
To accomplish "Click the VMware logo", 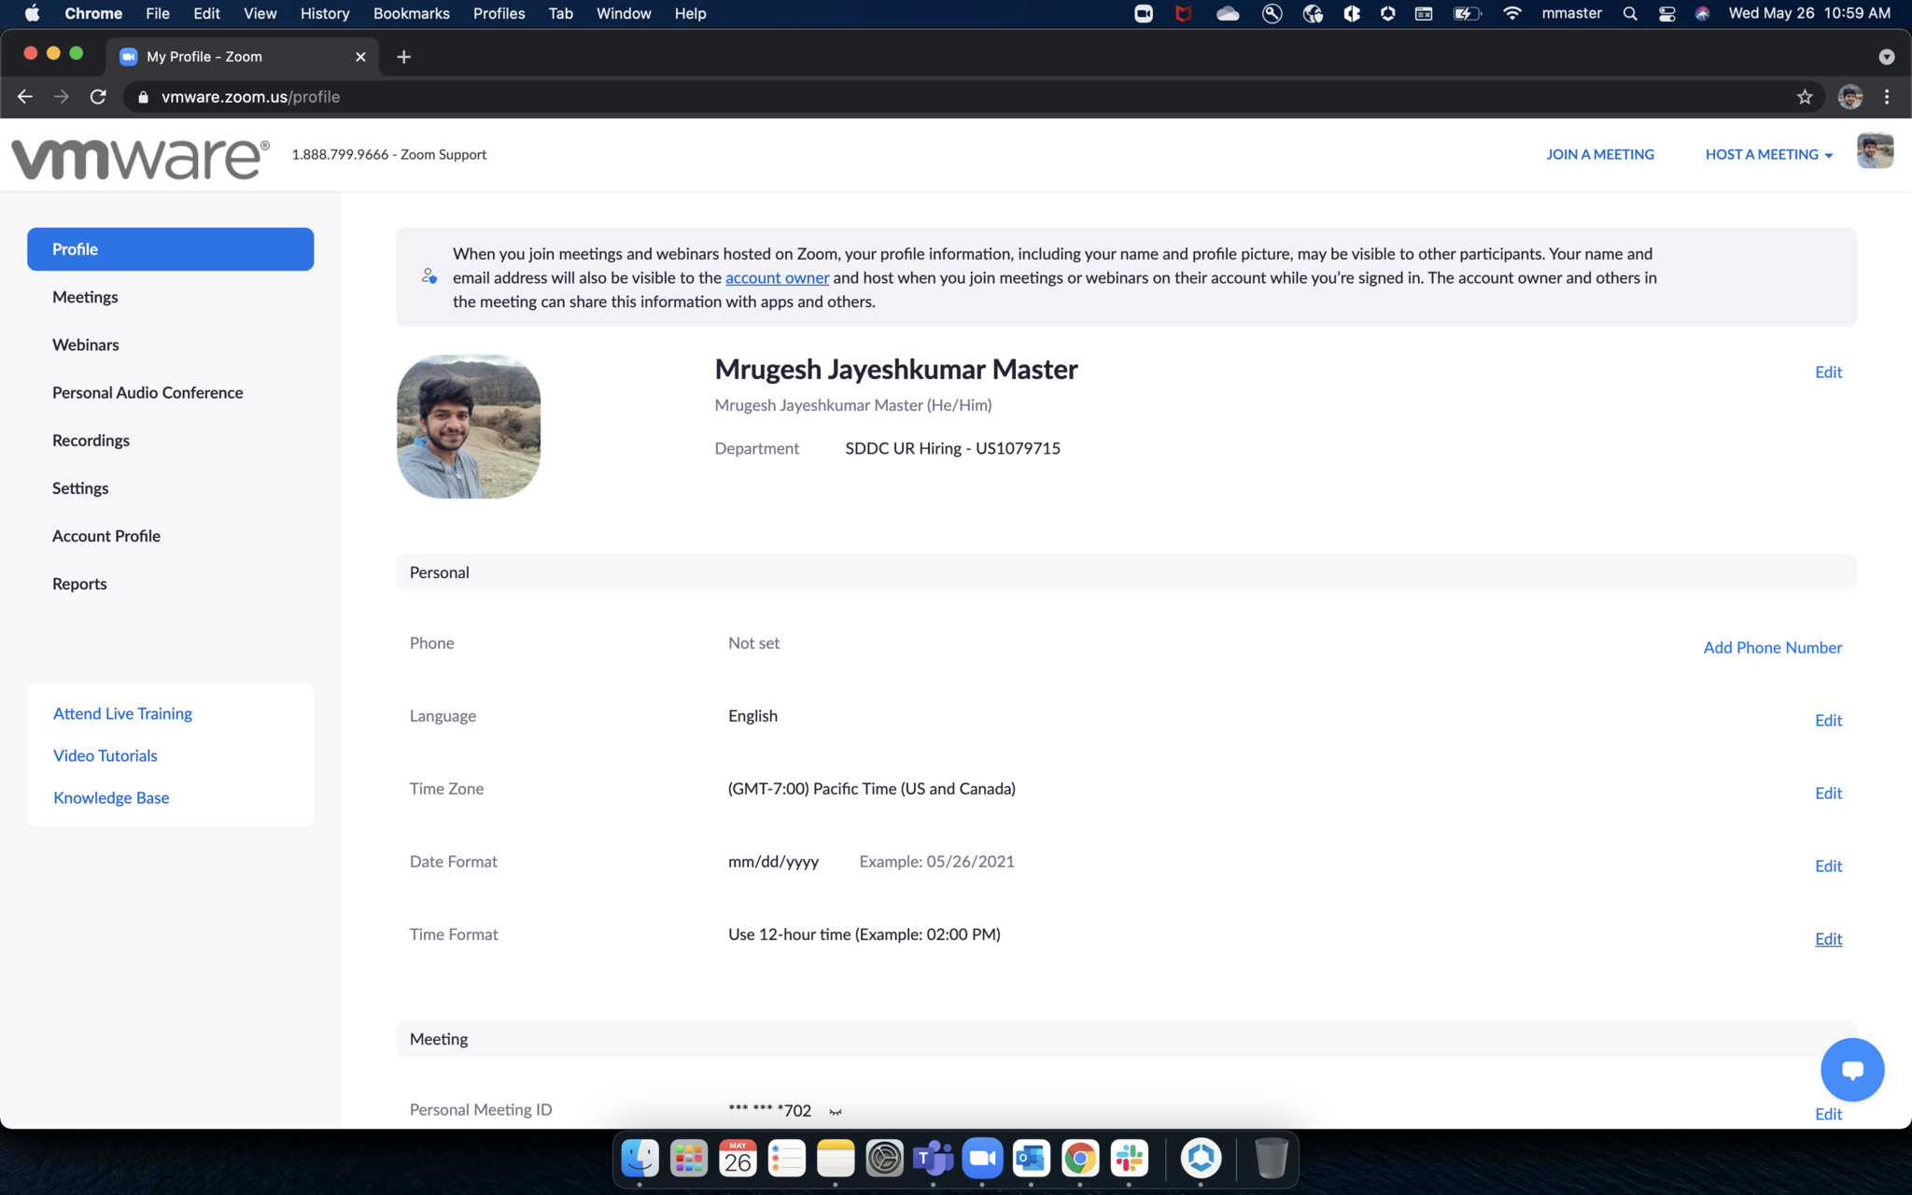I will tap(140, 158).
